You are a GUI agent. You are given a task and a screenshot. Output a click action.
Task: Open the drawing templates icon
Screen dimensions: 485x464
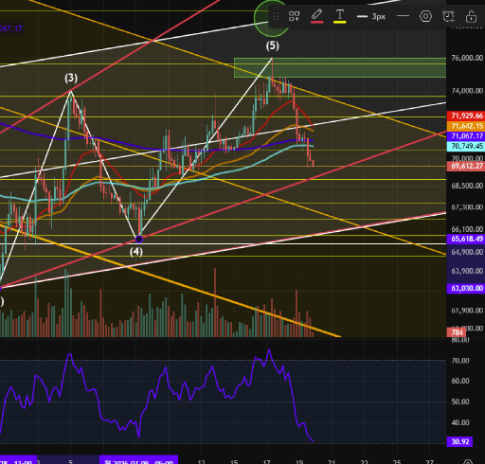[294, 16]
